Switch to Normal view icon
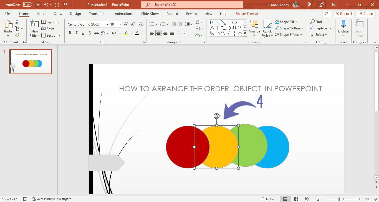379x202 pixels. [285, 199]
